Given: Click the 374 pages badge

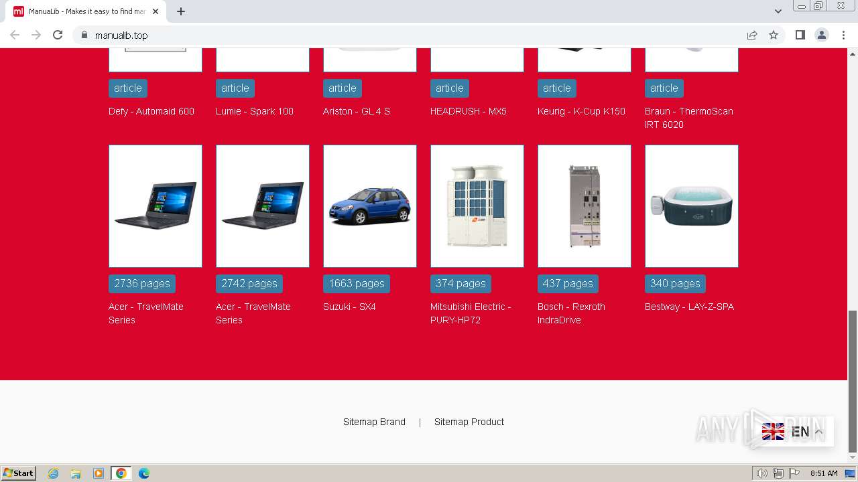Looking at the screenshot, I should (461, 284).
